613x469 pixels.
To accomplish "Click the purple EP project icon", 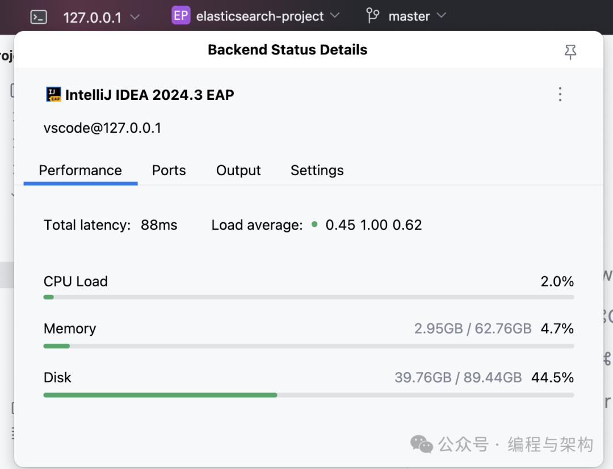I will (180, 16).
